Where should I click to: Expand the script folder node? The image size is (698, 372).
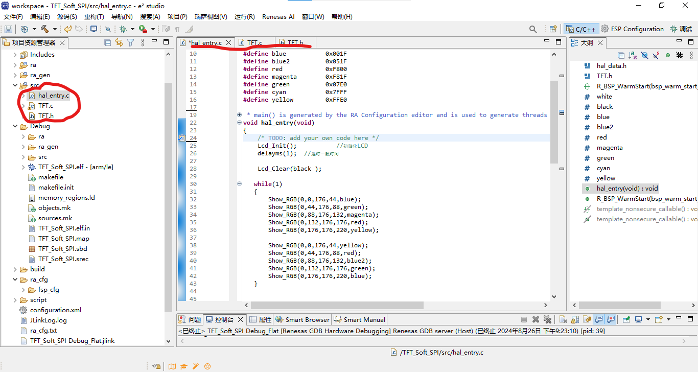[15, 300]
